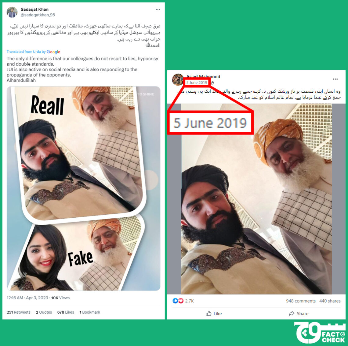Viewport: 348px width, 346px height.
Task: Click the red heart reaction icon
Action: [x=181, y=301]
